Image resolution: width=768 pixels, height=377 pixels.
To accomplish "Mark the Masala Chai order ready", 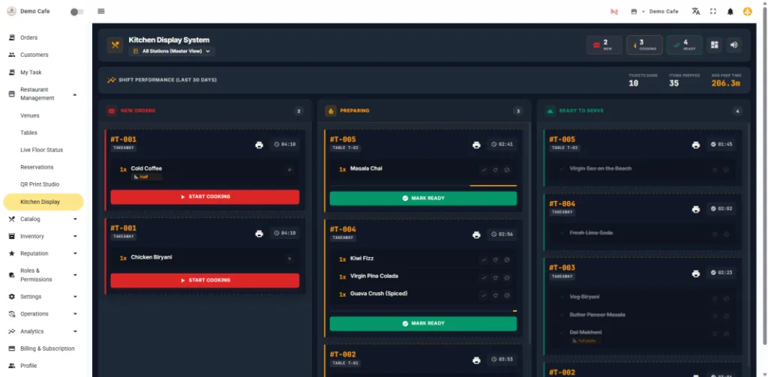I will 423,199.
